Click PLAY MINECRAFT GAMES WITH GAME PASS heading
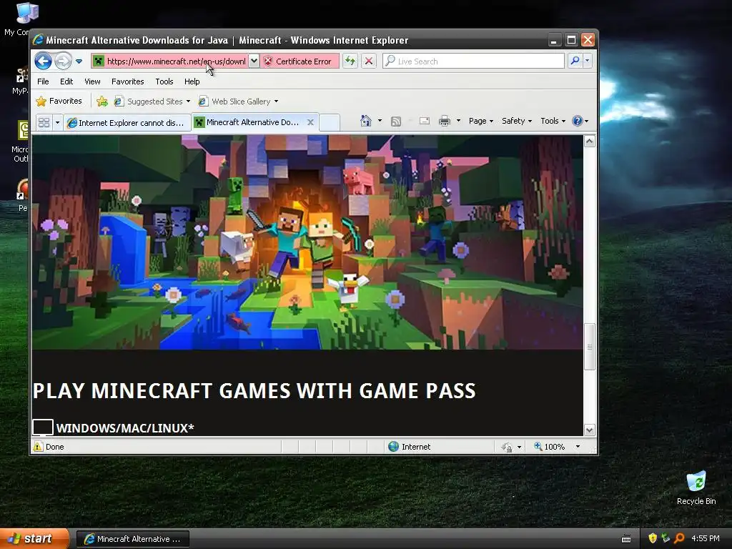Image resolution: width=732 pixels, height=549 pixels. point(254,391)
